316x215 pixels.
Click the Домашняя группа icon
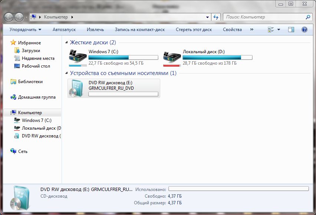click(x=13, y=97)
